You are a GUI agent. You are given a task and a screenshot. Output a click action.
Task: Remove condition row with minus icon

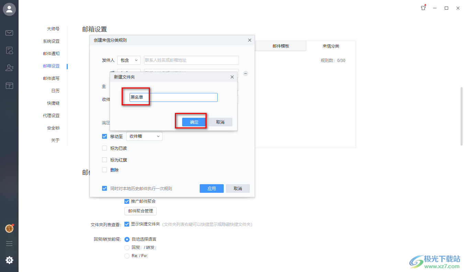(x=246, y=73)
